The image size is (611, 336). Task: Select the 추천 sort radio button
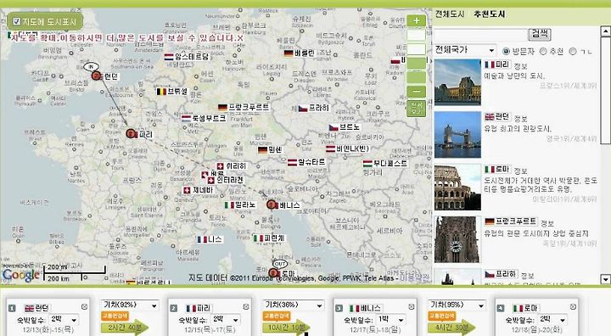click(x=543, y=51)
